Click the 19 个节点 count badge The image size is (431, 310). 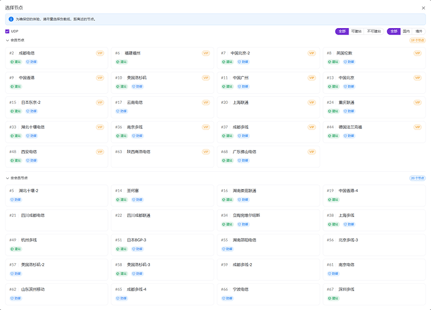[417, 41]
